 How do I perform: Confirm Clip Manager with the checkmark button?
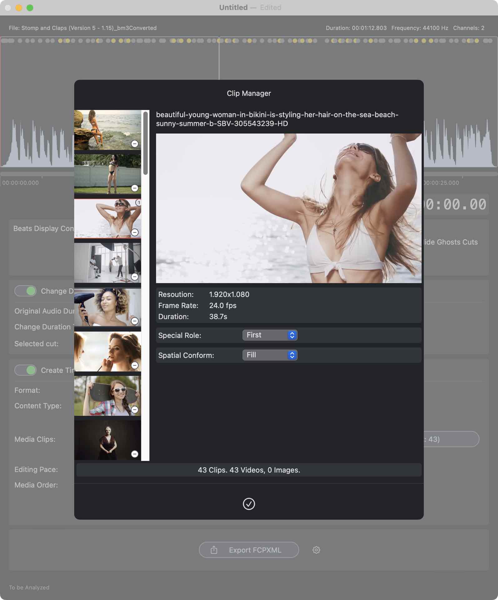249,504
